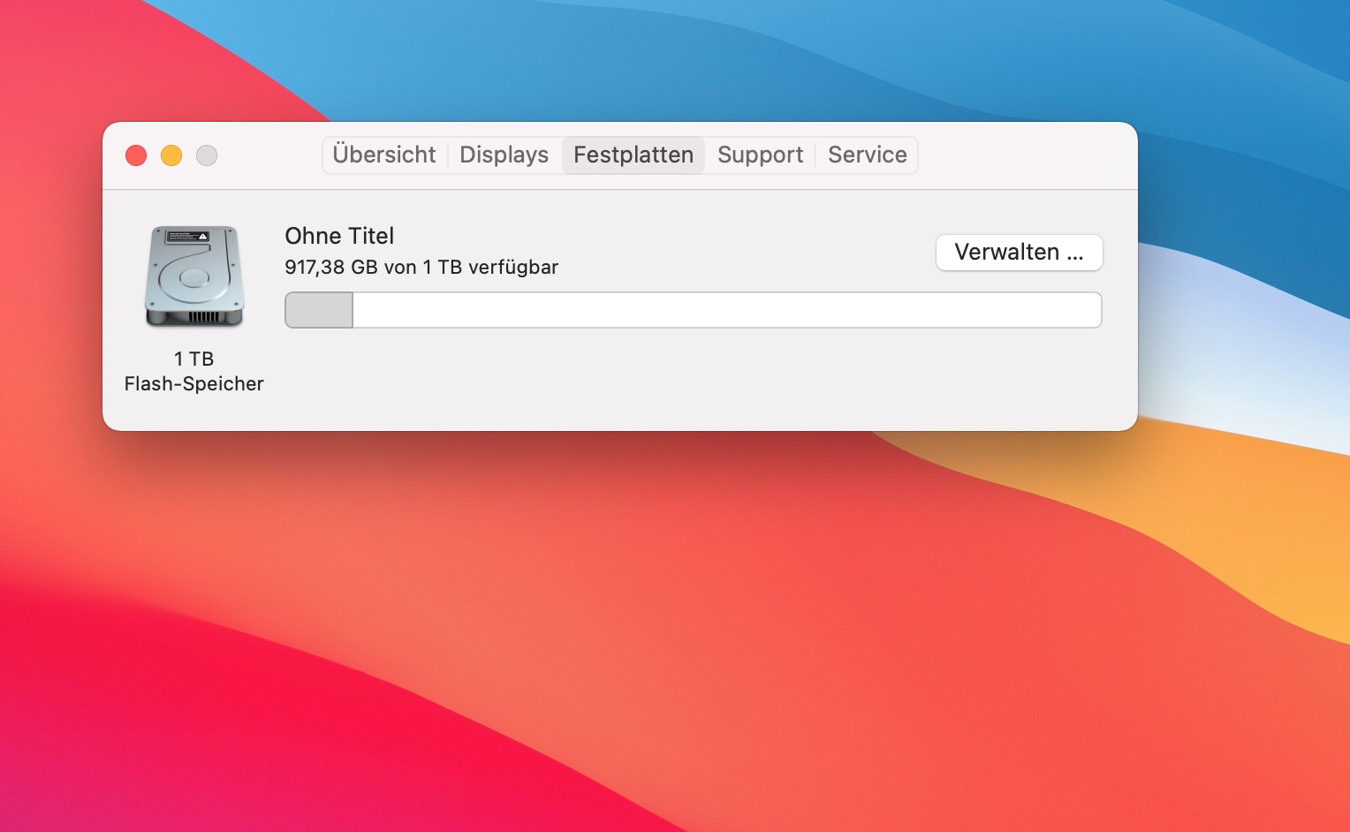Click the hard drive icon
This screenshot has height=832, width=1350.
pyautogui.click(x=193, y=276)
